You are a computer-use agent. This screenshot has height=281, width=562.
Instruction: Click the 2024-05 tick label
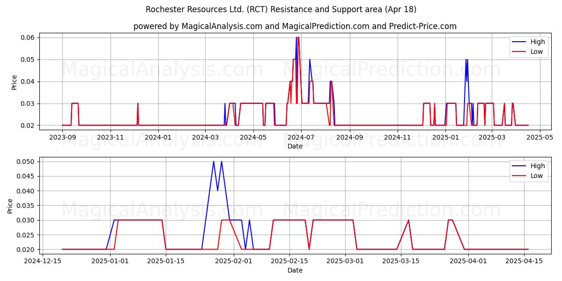pos(253,137)
